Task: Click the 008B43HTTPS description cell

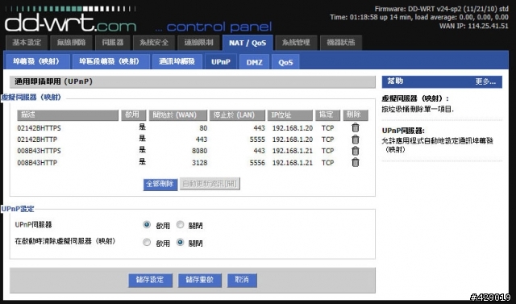Action: (39, 151)
